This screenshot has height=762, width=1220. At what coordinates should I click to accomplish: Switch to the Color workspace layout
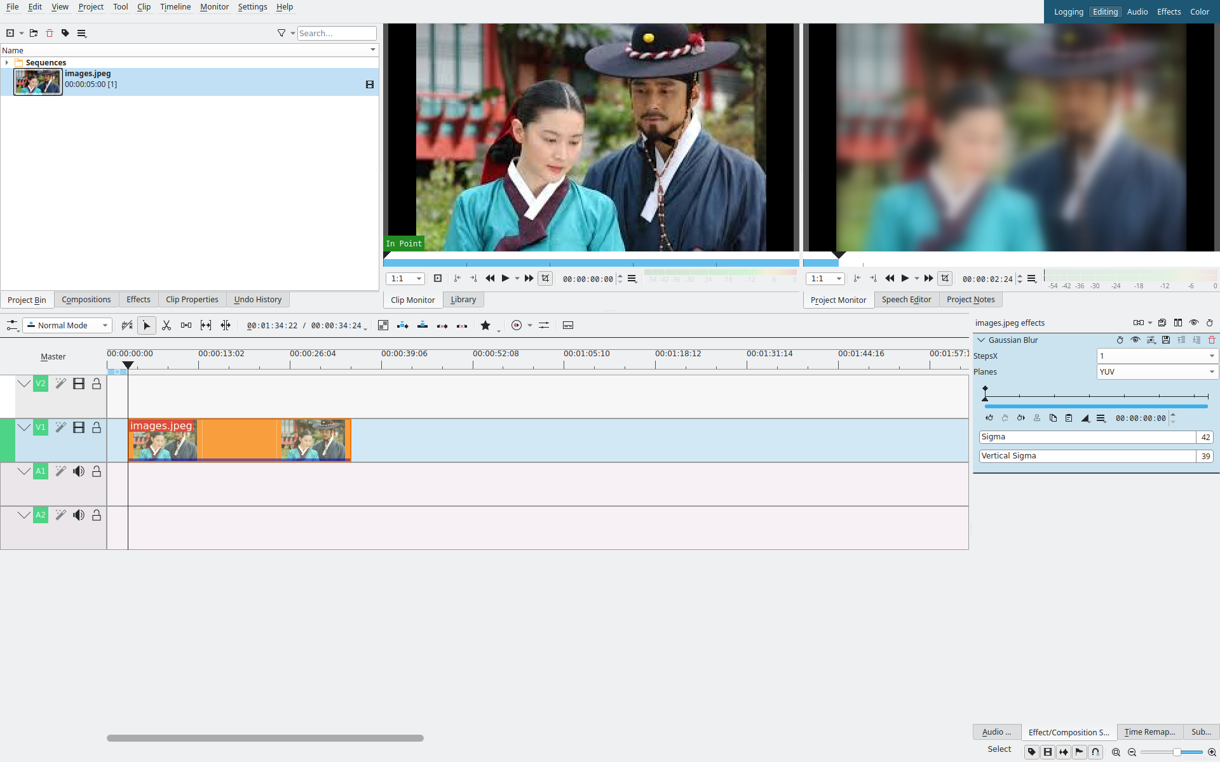click(1199, 12)
